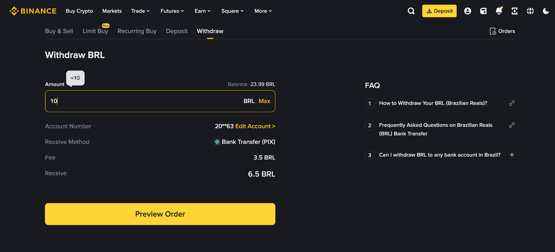This screenshot has width=555, height=252.
Task: Expand the Earn dropdown menu
Action: coord(203,11)
